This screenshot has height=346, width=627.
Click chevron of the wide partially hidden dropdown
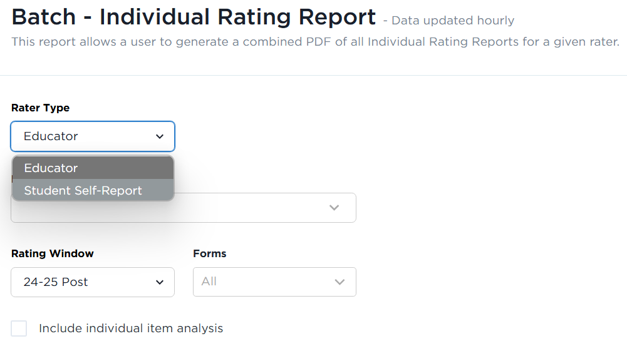click(334, 208)
